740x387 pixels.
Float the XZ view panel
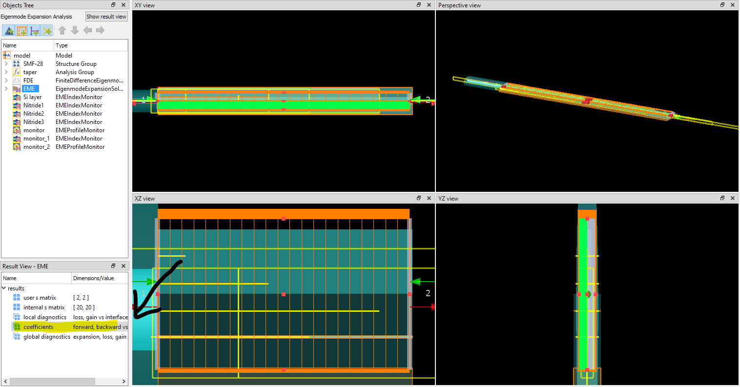(419, 198)
